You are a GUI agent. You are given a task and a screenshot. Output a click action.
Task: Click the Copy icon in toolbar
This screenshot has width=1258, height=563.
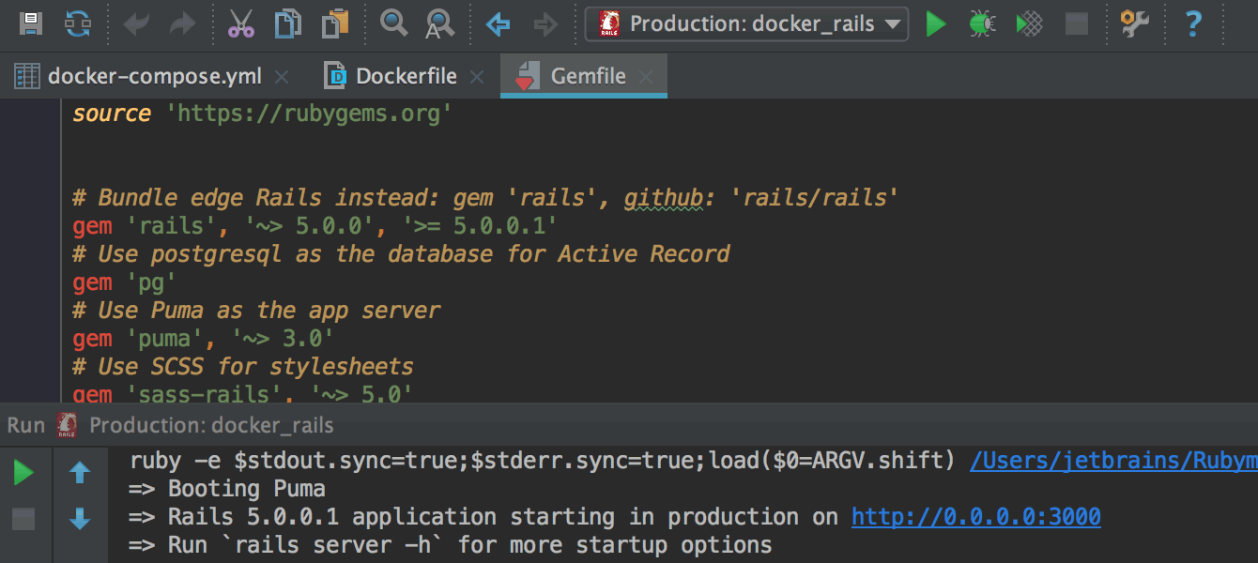(288, 23)
